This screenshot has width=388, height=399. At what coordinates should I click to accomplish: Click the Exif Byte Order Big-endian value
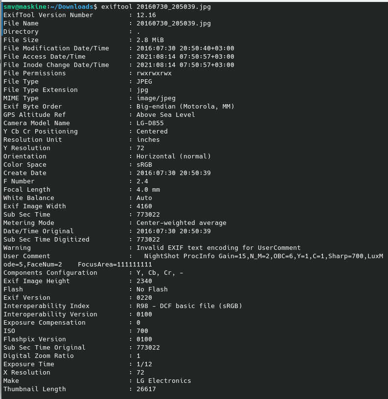coord(185,107)
